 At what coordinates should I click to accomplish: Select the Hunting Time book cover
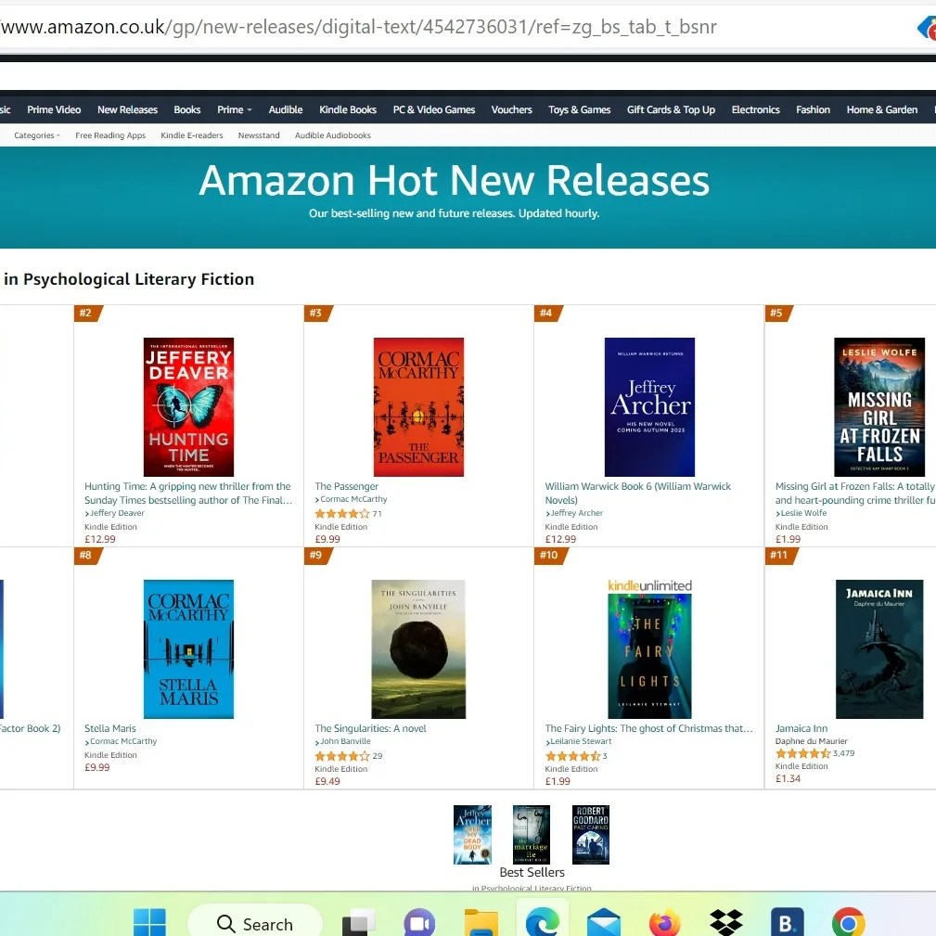[x=188, y=407]
